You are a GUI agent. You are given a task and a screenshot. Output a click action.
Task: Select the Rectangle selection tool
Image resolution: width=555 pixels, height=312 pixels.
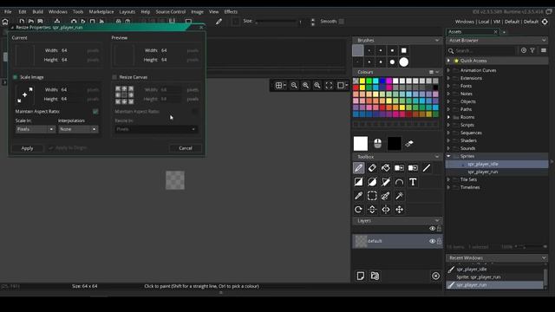[x=372, y=196]
